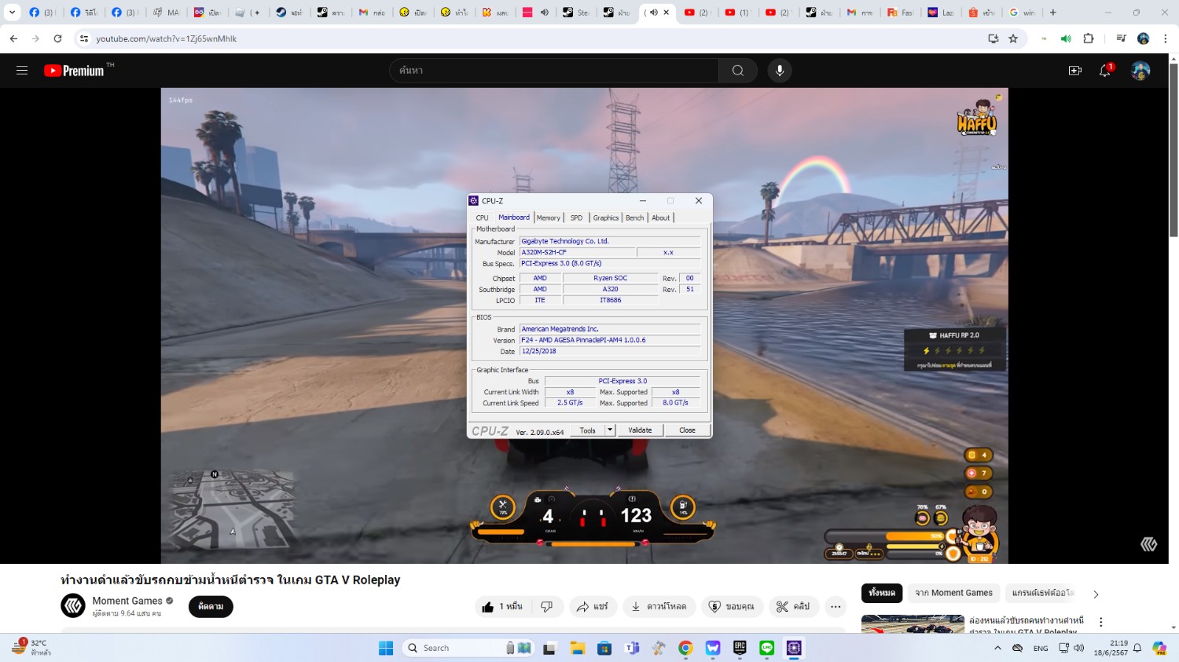Click the Validate button in CPU-Z

[640, 430]
